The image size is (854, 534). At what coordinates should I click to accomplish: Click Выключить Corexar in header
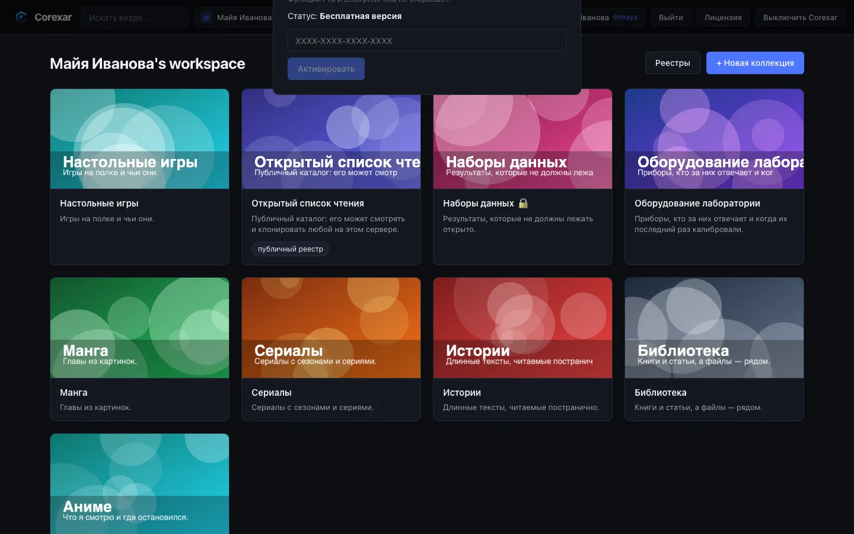800,18
